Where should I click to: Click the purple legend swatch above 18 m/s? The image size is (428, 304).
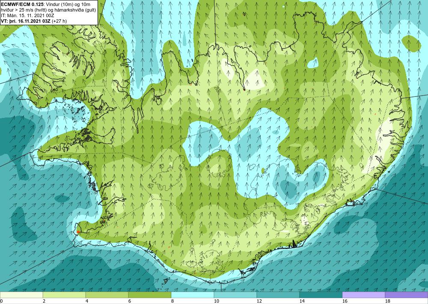(x=407, y=295)
